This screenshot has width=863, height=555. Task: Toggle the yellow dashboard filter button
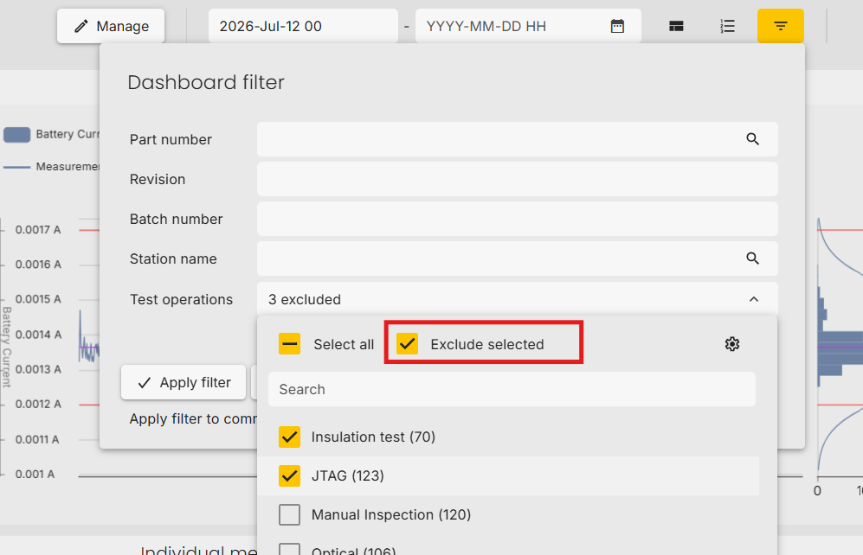(x=781, y=26)
